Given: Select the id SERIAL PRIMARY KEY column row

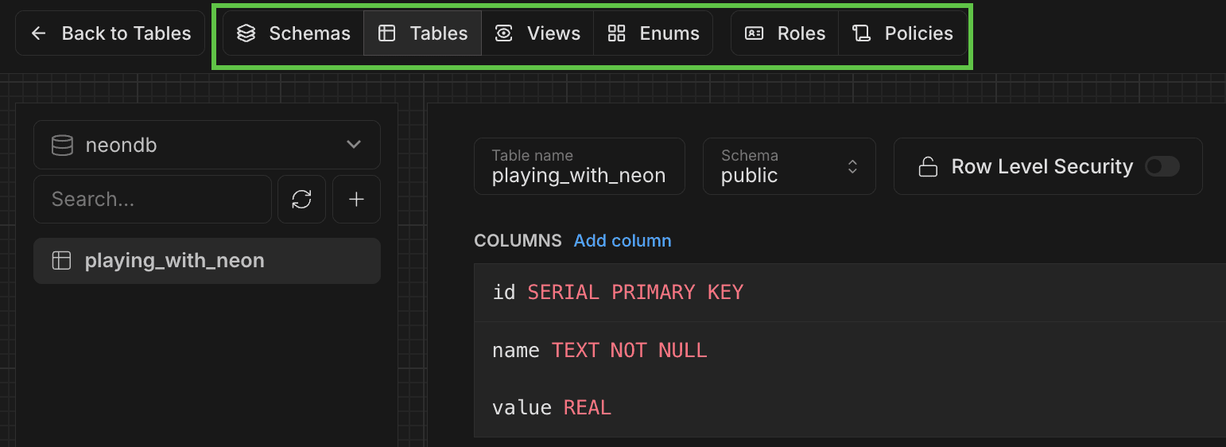Looking at the screenshot, I should pos(849,293).
